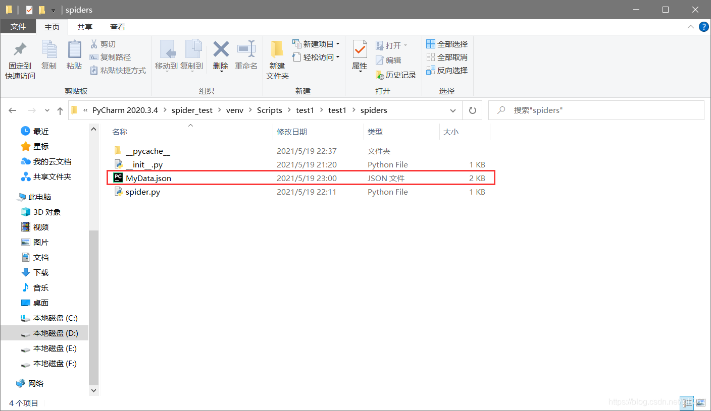Click spider_test in the address path
Image resolution: width=711 pixels, height=411 pixels.
(192, 110)
